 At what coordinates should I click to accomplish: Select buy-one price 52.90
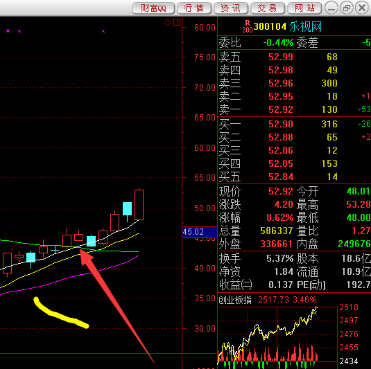[281, 124]
